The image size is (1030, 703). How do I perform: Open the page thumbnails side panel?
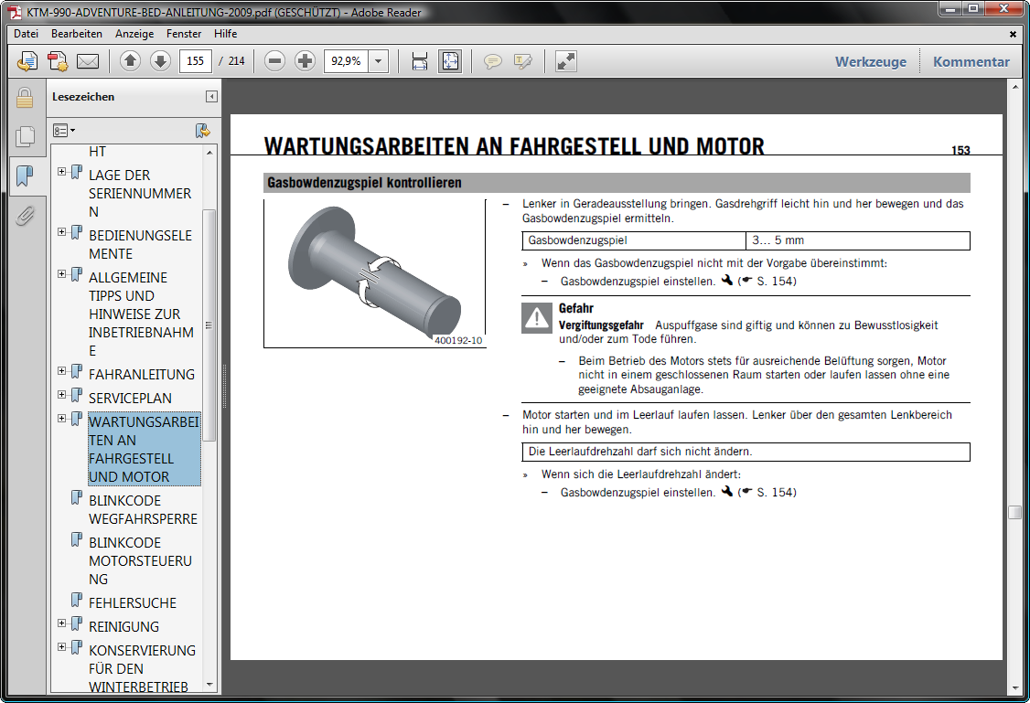(25, 136)
